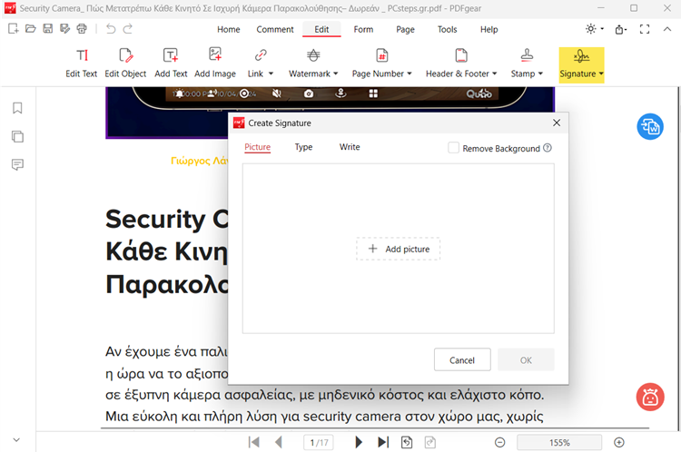Switch to the Comment ribbon tab
This screenshot has height=452, width=681.
pos(275,30)
